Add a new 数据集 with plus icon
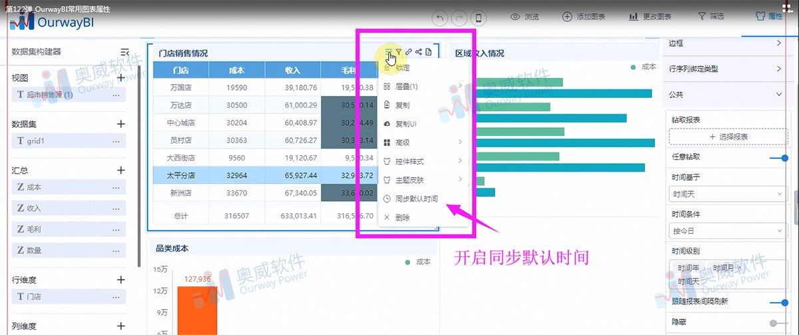This screenshot has width=799, height=335. click(x=121, y=124)
